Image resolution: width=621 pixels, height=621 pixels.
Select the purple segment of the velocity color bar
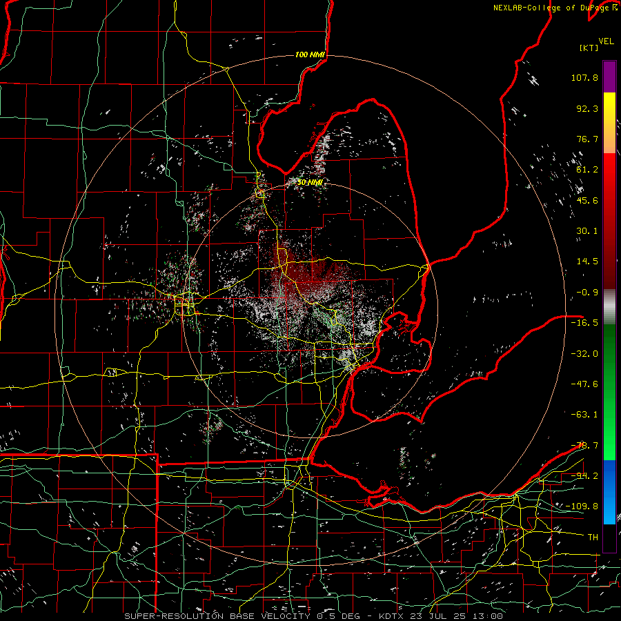pyautogui.click(x=609, y=77)
